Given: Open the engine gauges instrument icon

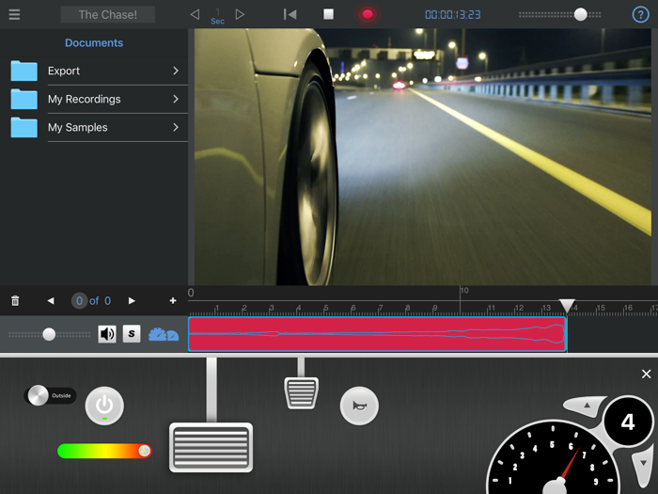Looking at the screenshot, I should coord(164,334).
